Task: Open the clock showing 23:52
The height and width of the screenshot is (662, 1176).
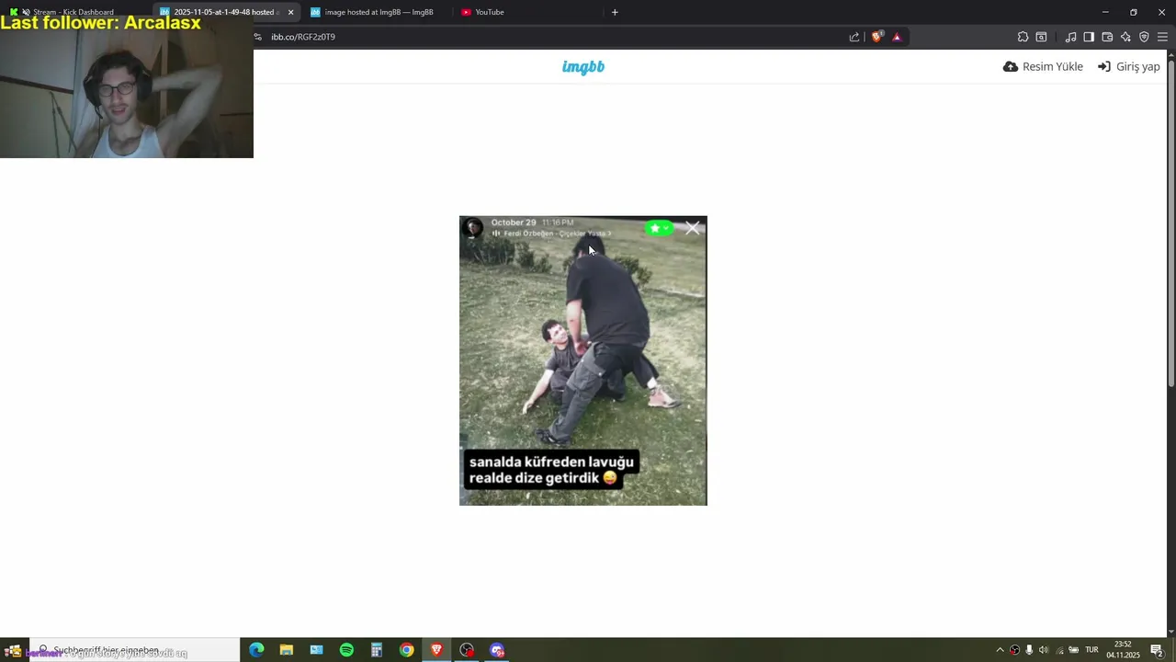Action: [x=1123, y=650]
